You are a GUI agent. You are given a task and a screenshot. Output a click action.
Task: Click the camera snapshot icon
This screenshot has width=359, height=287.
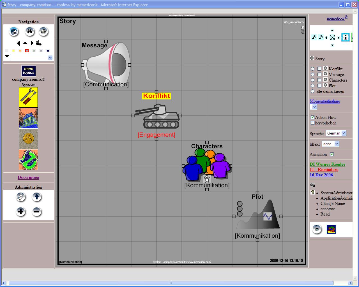[317, 229]
